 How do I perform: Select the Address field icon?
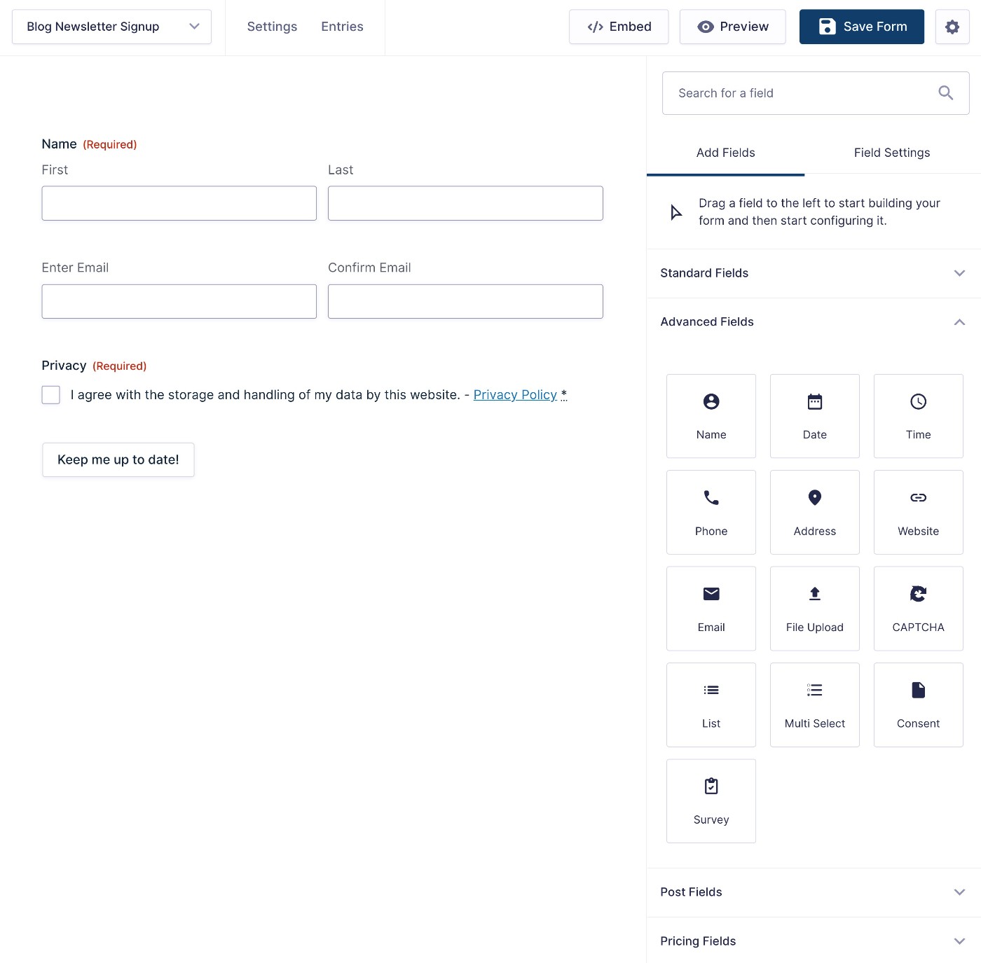(x=814, y=512)
